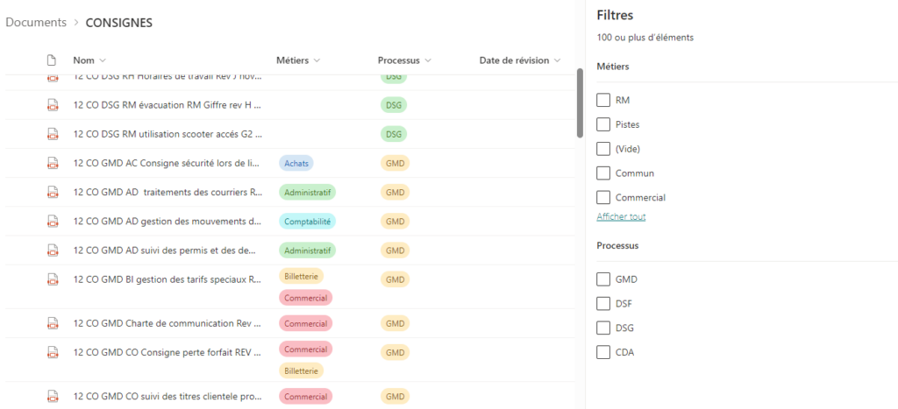Viewport: 898px width, 409px height.
Task: Click the Administratif tag in the 'traitements des courriers' row
Action: (x=307, y=192)
